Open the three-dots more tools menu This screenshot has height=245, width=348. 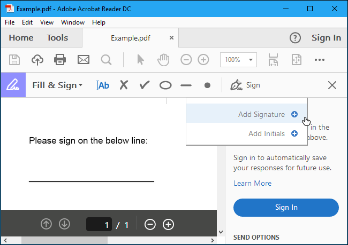(x=320, y=60)
